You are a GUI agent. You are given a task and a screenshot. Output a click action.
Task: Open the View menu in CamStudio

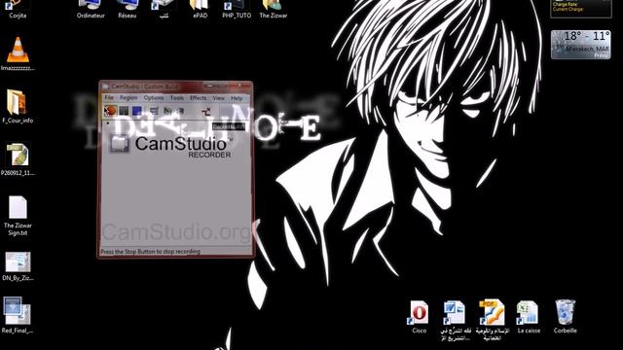[218, 98]
